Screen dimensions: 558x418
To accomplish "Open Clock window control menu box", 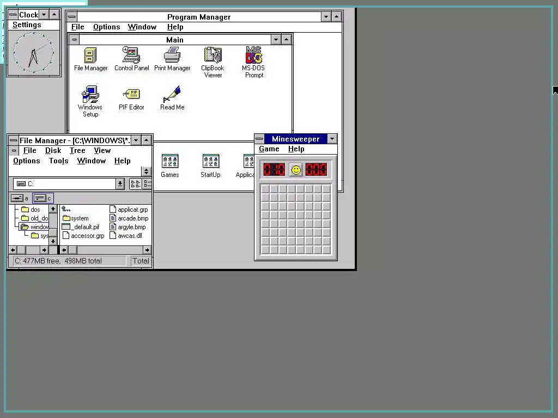I will pyautogui.click(x=13, y=15).
